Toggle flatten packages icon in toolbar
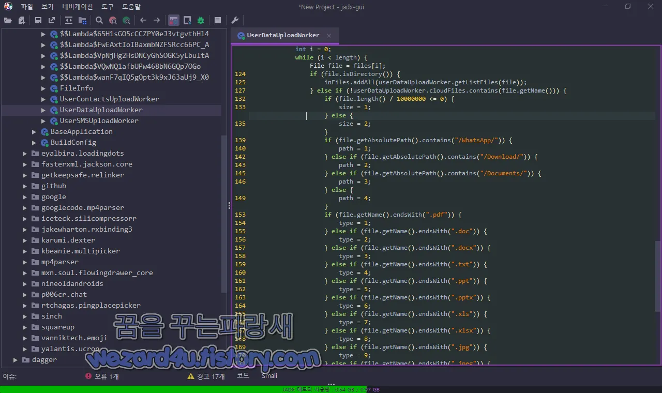662x393 pixels. pyautogui.click(x=82, y=20)
